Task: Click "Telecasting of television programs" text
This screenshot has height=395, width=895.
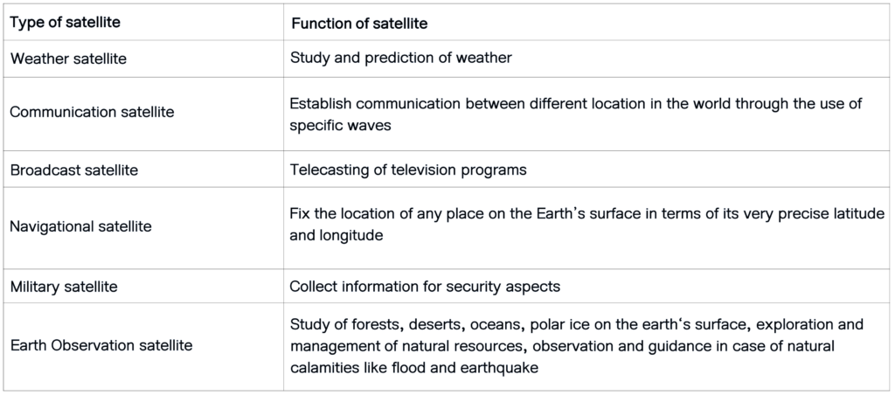Action: 408,170
